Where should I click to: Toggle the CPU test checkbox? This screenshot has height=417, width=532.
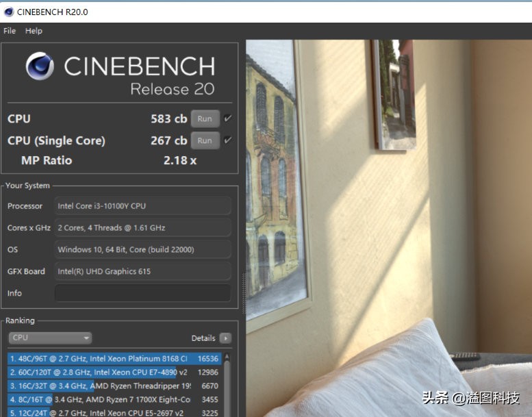tap(228, 118)
